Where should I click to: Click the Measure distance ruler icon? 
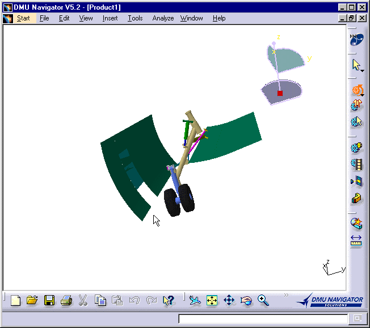click(x=356, y=241)
